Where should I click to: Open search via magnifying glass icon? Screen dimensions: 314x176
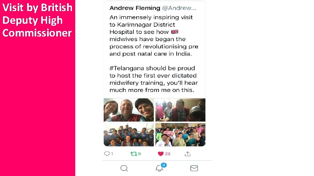(124, 168)
